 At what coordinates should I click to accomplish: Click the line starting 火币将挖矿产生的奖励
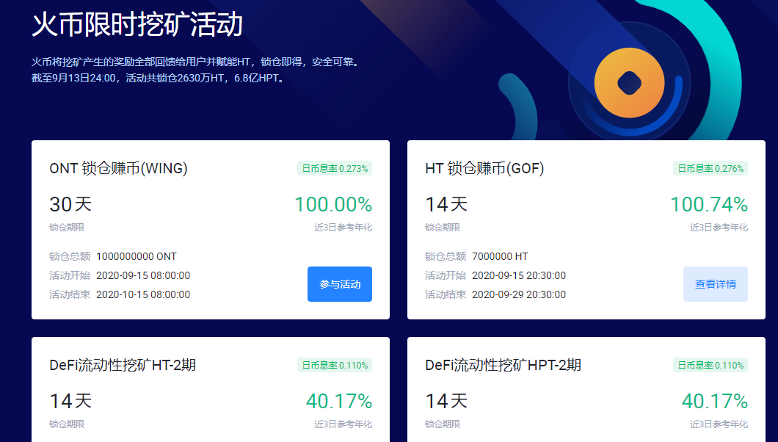pos(197,62)
